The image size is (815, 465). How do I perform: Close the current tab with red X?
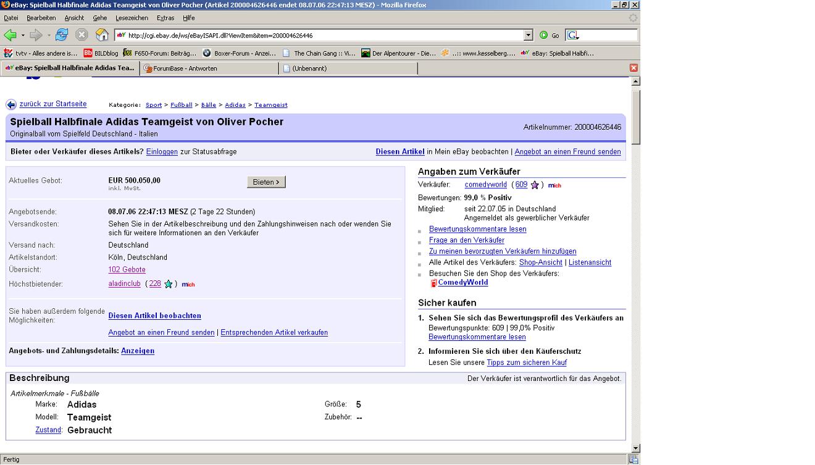[x=633, y=68]
